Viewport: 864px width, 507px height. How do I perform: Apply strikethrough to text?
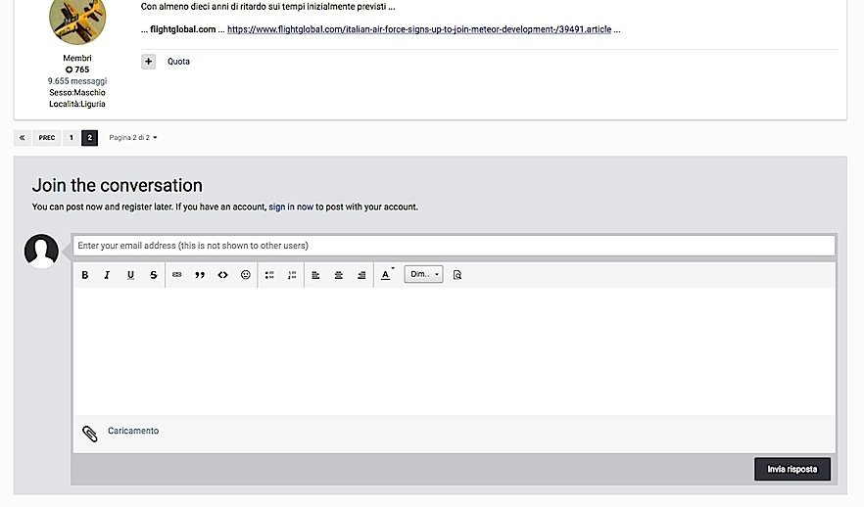153,275
